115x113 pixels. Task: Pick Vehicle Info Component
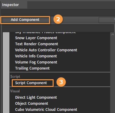click(x=36, y=56)
